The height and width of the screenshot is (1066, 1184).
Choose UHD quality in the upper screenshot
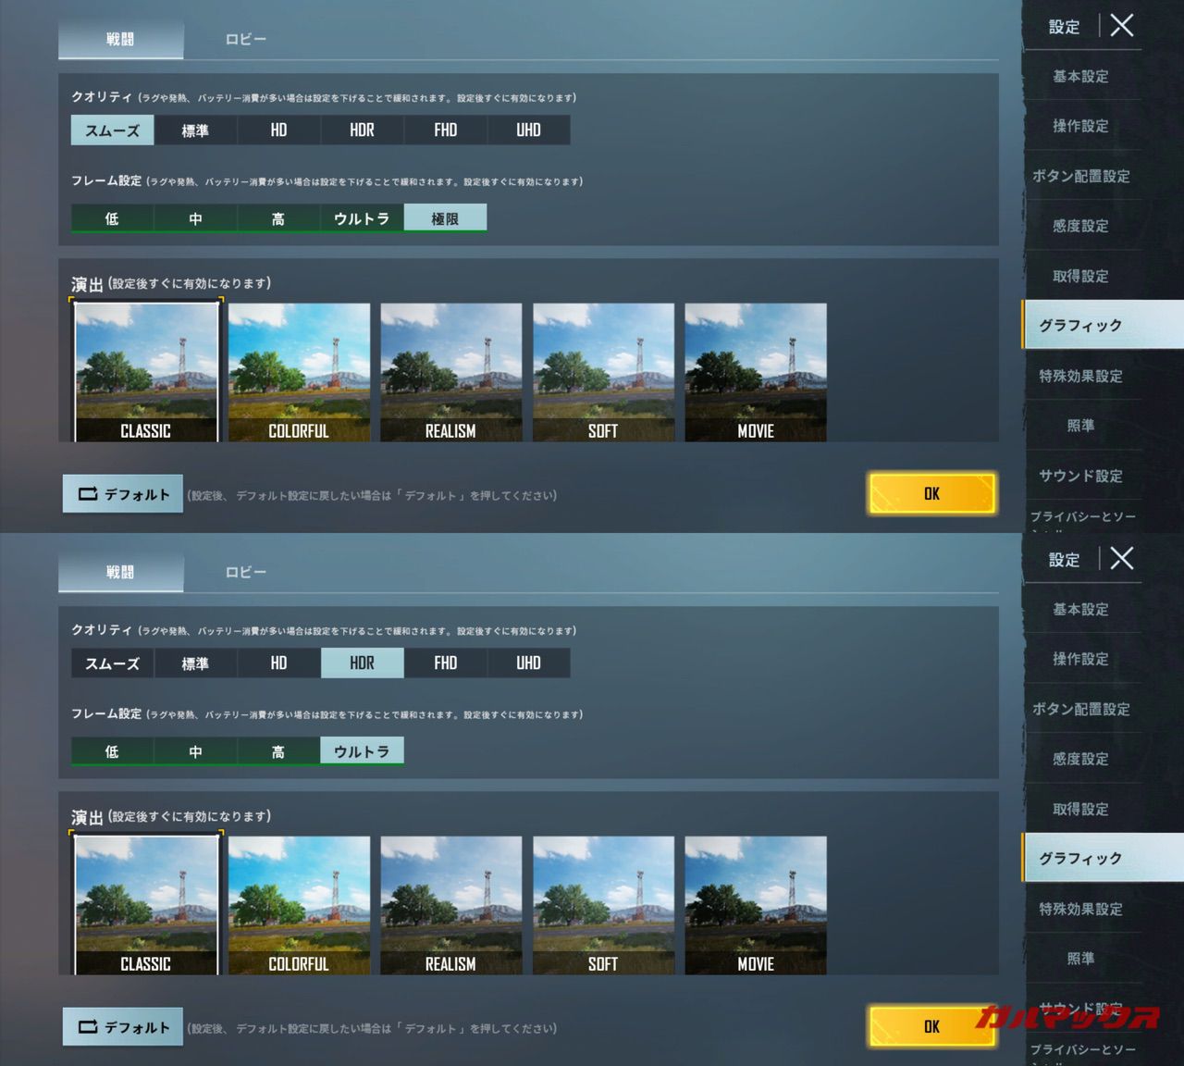tap(528, 130)
